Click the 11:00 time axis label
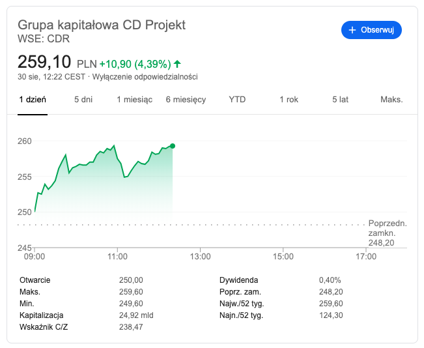Viewport: 424px width, 348px height. tap(117, 256)
